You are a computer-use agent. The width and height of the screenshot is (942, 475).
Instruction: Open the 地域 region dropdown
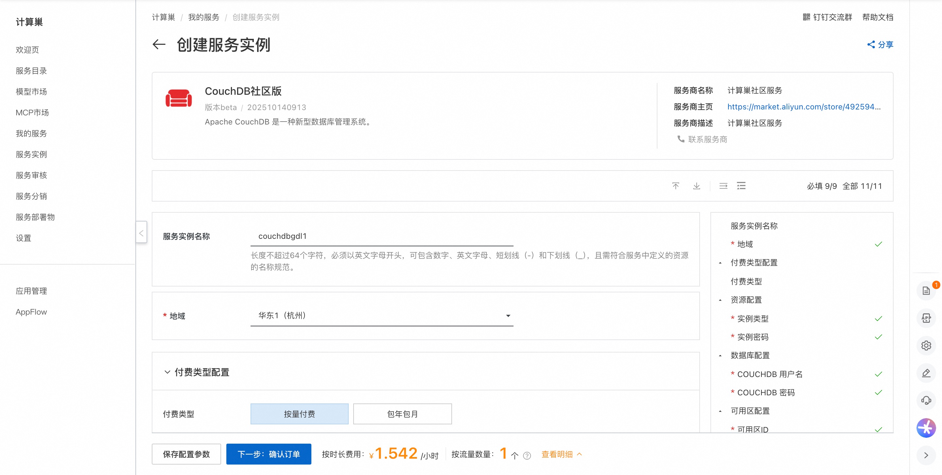[381, 316]
